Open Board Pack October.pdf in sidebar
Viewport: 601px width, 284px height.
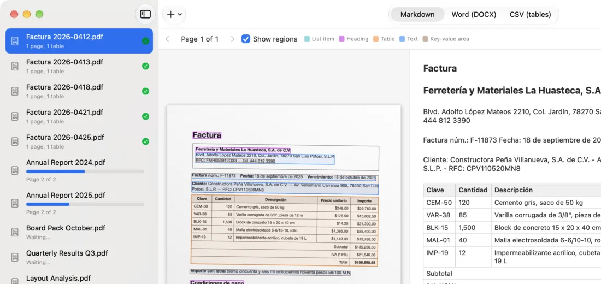79,232
